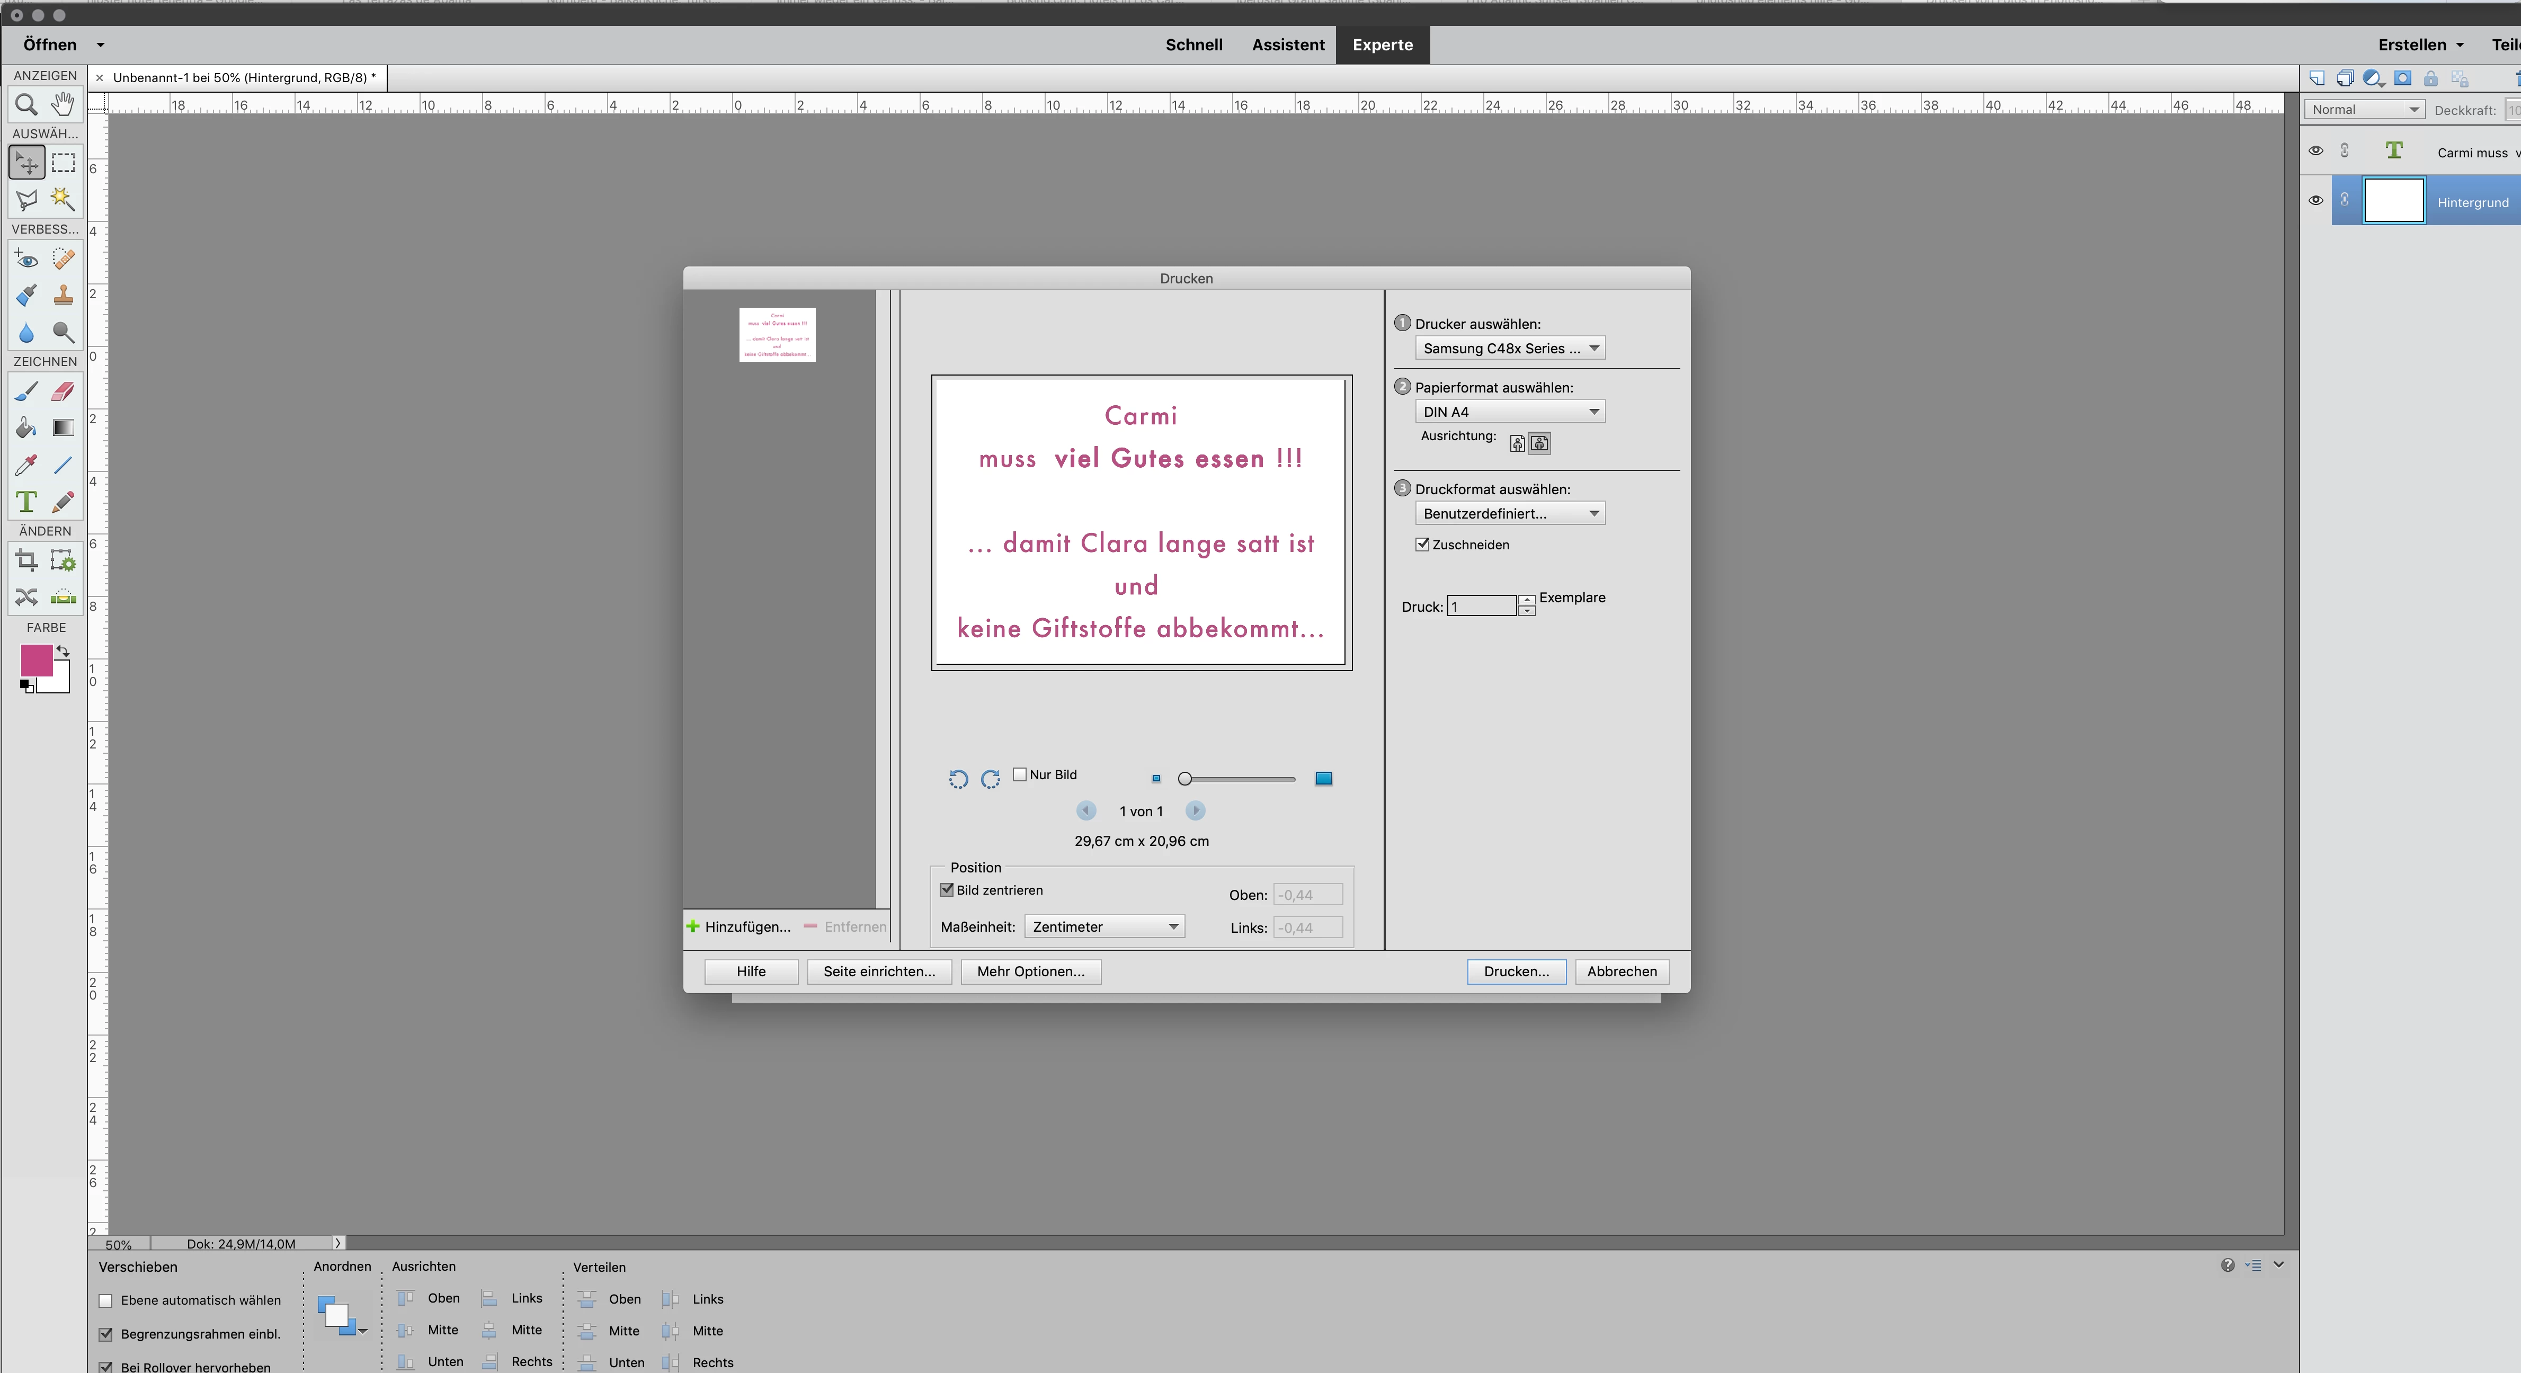Viewport: 2521px width, 1373px height.
Task: Click the Mehr Optionen... button
Action: pos(1030,972)
